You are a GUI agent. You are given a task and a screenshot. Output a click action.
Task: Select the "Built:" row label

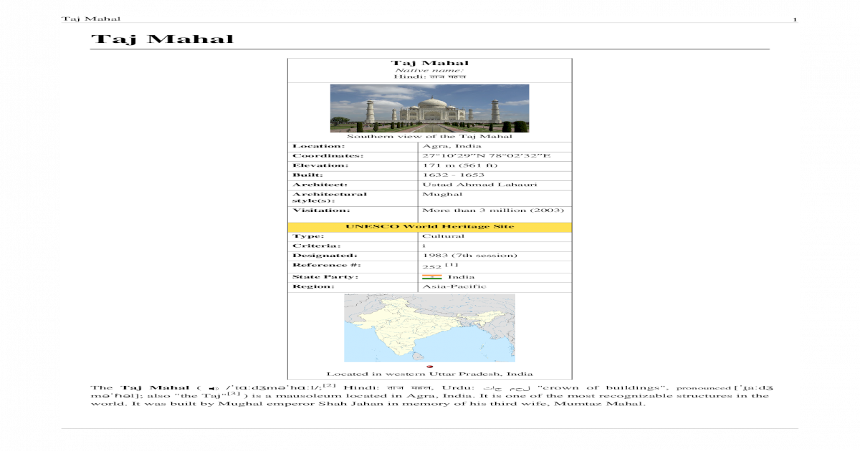[307, 175]
